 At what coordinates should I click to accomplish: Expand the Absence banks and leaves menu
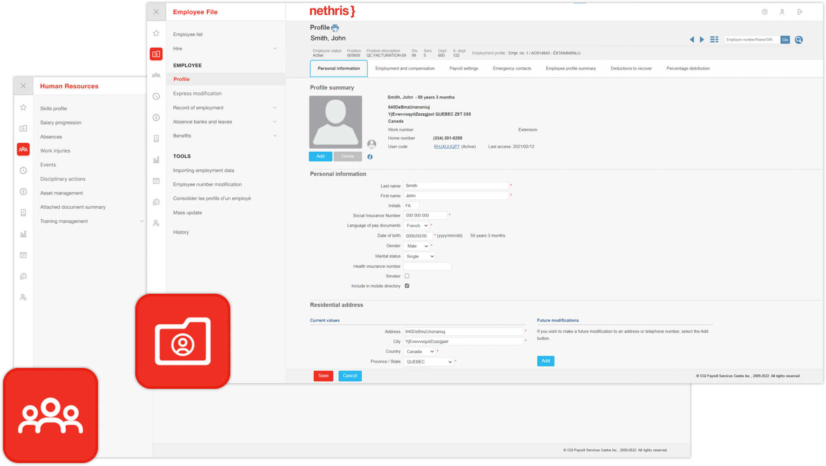coord(275,122)
